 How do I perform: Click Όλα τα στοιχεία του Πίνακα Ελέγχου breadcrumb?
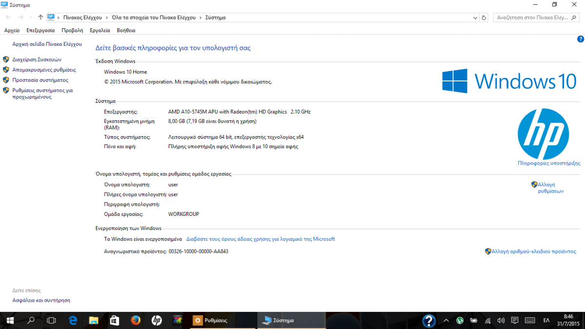153,18
